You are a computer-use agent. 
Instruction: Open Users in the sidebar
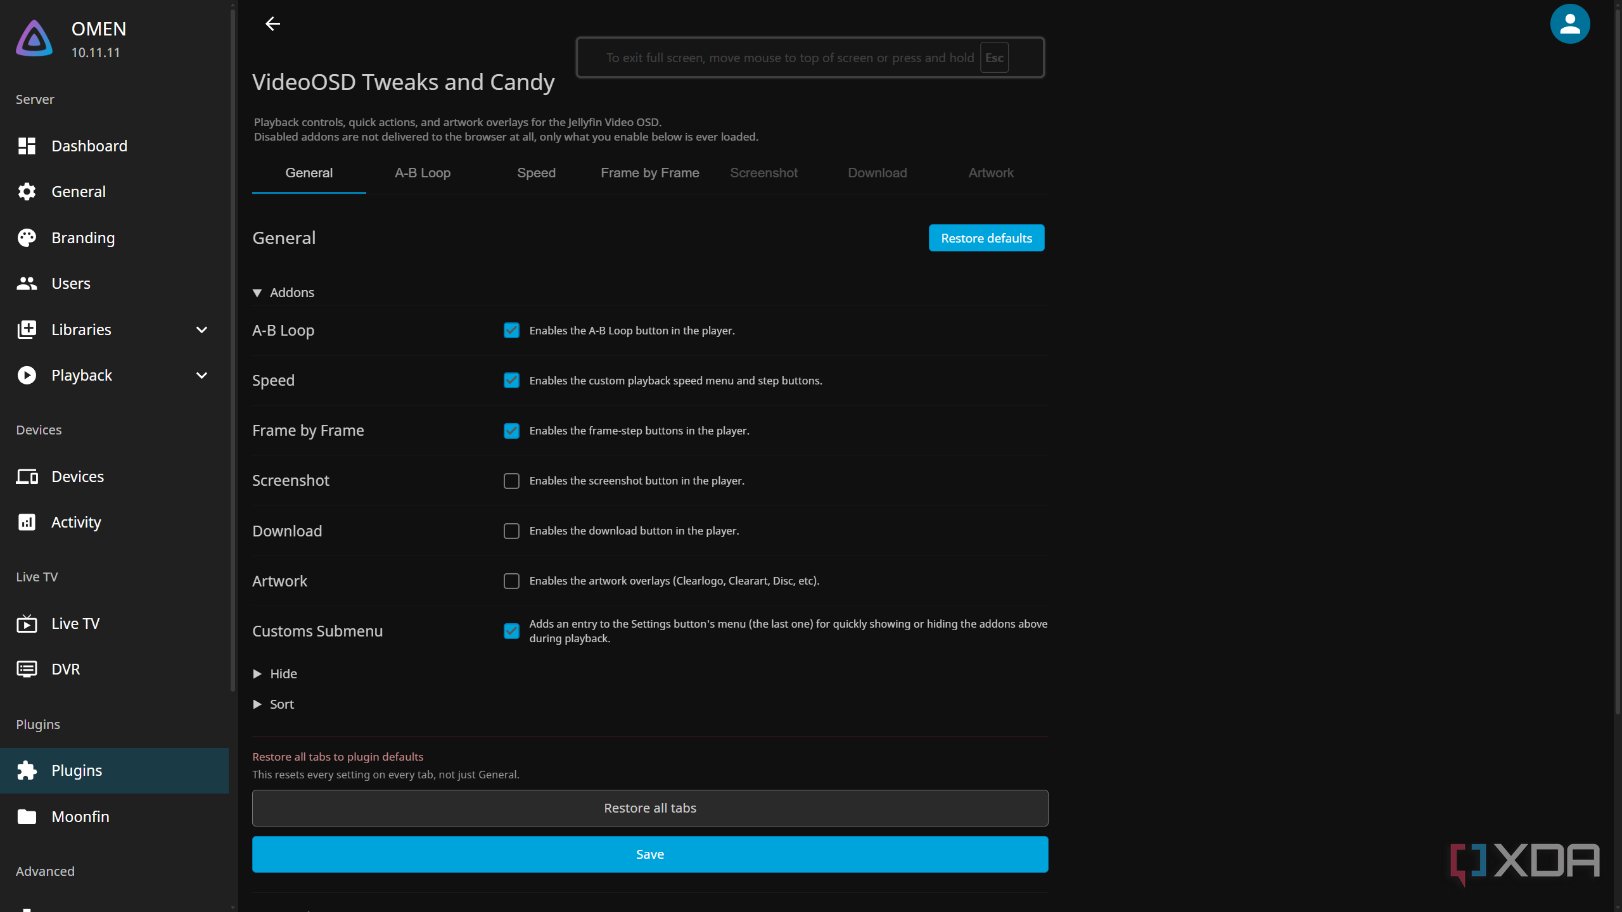(114, 283)
